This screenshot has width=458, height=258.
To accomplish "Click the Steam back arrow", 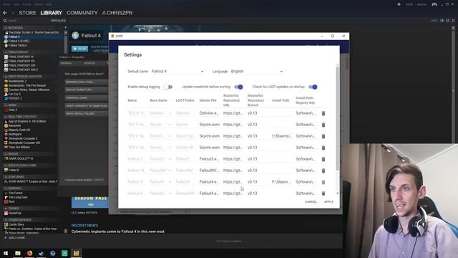I will (5, 13).
